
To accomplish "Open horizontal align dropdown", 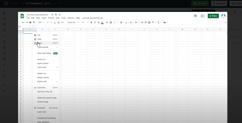I will point(122,22).
